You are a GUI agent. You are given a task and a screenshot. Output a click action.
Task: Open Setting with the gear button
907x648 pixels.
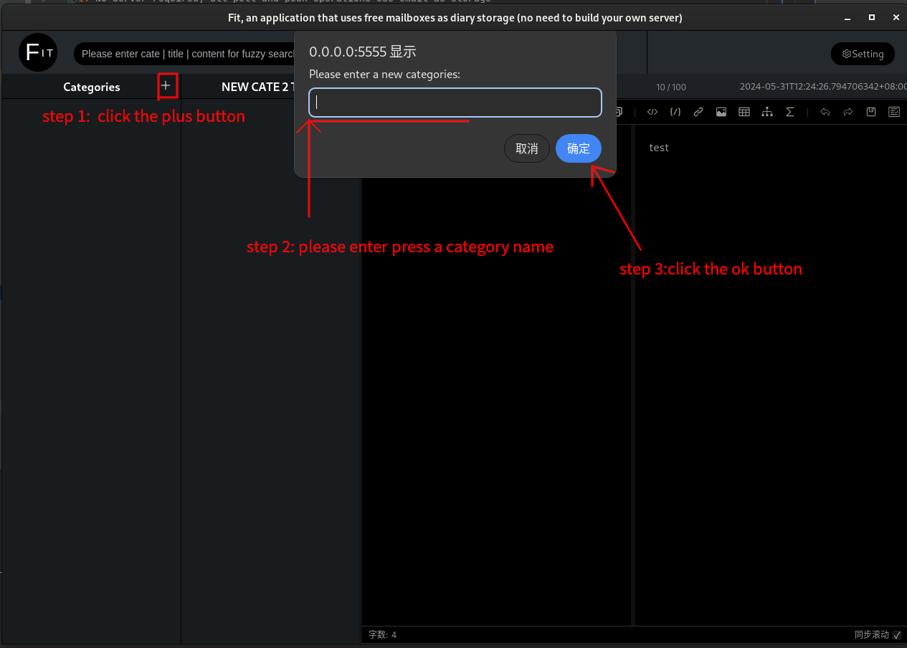click(863, 54)
